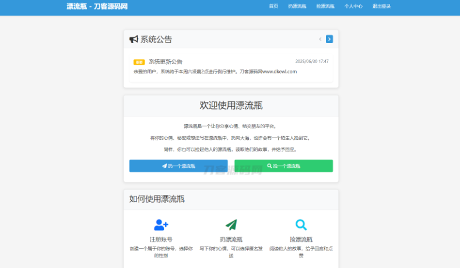Go to the 首页 nav item

[x=273, y=6]
